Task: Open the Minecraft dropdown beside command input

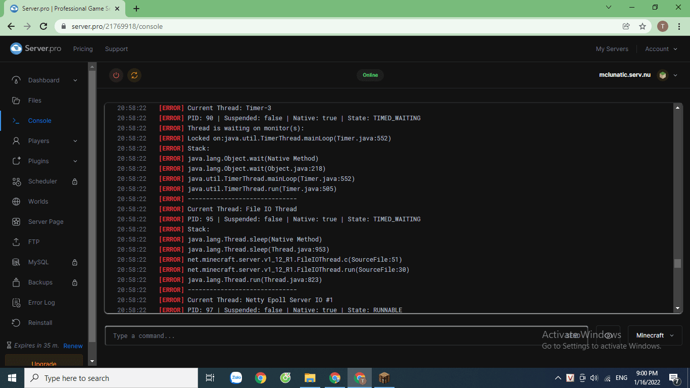Action: pos(655,335)
